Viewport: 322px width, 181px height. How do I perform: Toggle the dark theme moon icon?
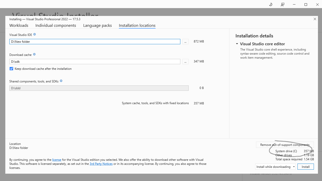click(271, 5)
